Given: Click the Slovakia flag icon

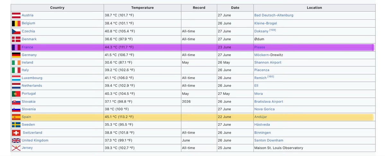Looking at the screenshot, I should 16,102.
